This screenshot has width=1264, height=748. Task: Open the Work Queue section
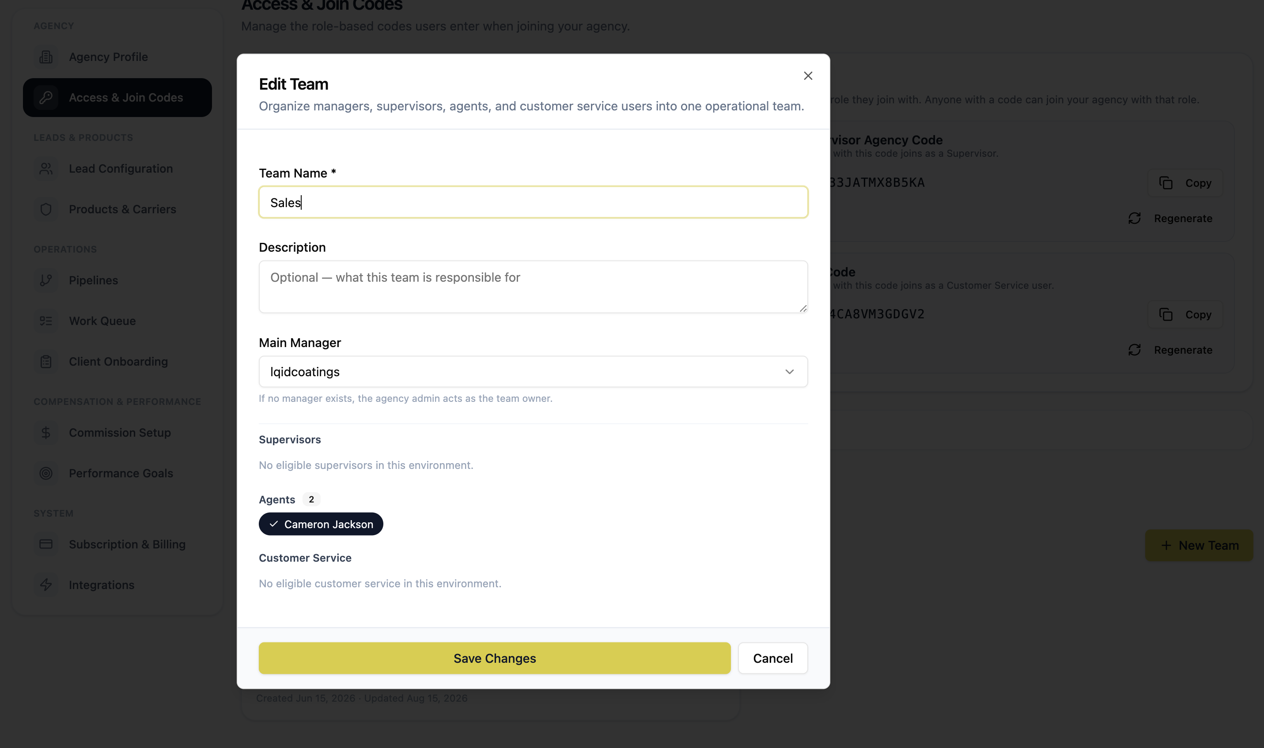[x=117, y=321]
